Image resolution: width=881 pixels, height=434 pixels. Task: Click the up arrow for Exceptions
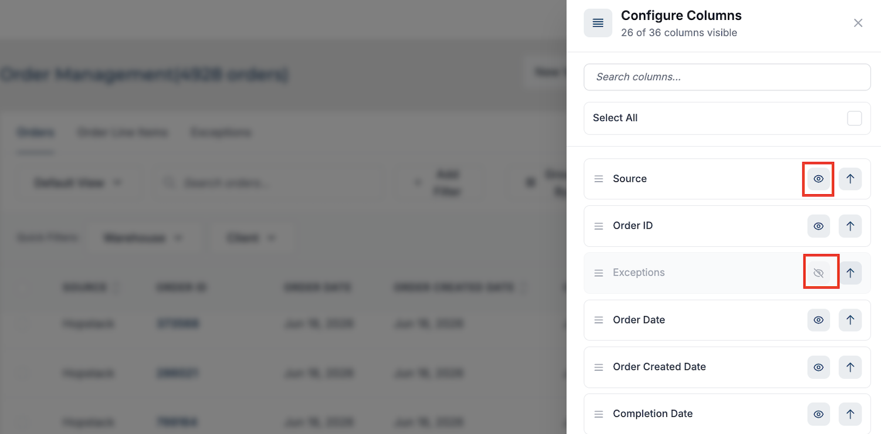click(x=850, y=273)
